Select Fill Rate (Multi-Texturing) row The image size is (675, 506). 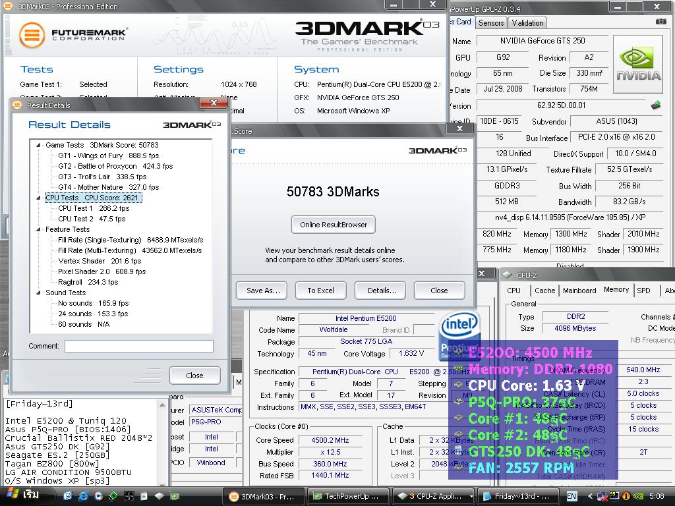130,250
